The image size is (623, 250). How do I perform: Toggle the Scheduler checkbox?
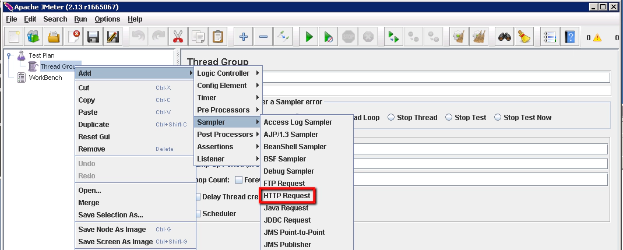point(198,213)
